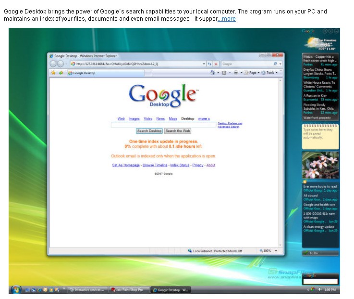354x299 pixels.
Task: Click the Windows Start orb
Action: [x=16, y=289]
